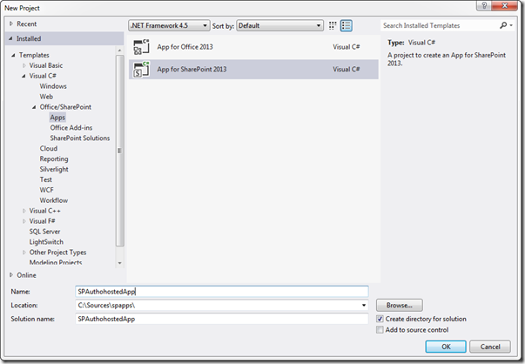Image resolution: width=525 pixels, height=364 pixels.
Task: Open the Location path dropdown arrow
Action: coord(364,305)
